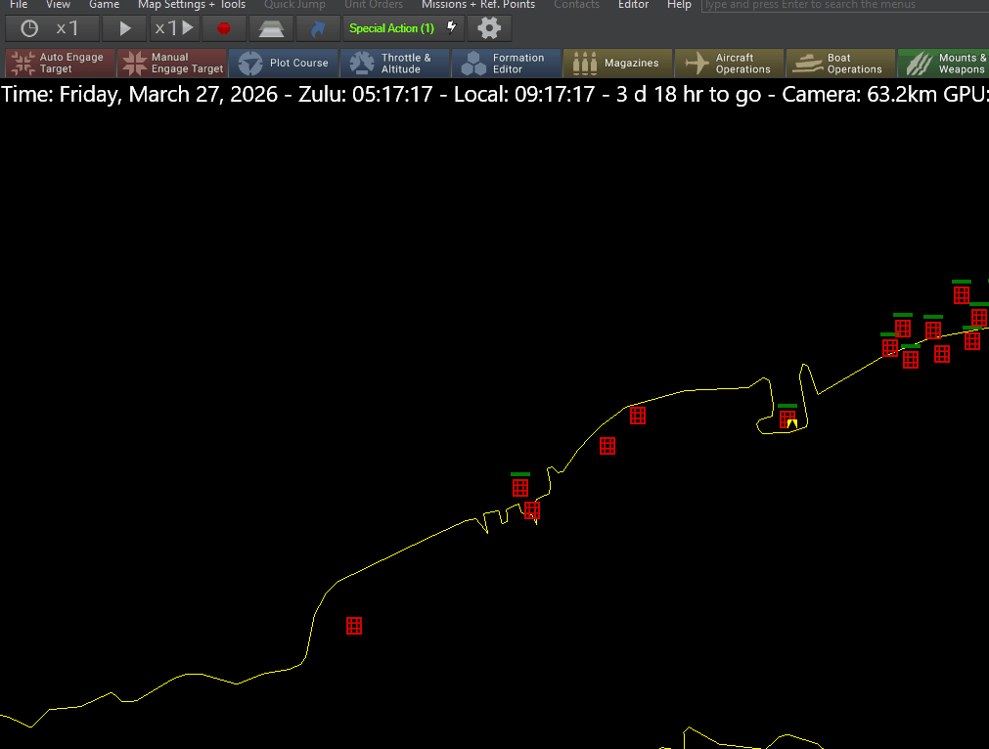The image size is (989, 749).
Task: Open the Help menu
Action: [679, 5]
